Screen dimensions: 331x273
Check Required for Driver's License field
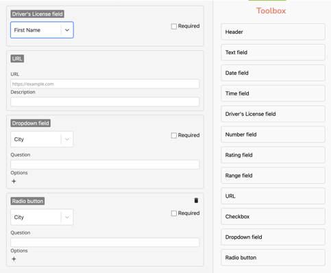(174, 26)
